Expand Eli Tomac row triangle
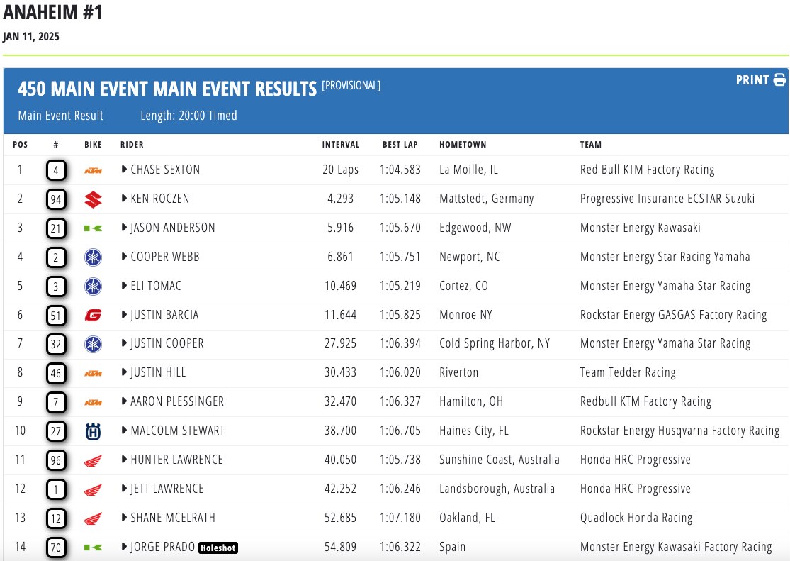790x561 pixels. click(124, 286)
